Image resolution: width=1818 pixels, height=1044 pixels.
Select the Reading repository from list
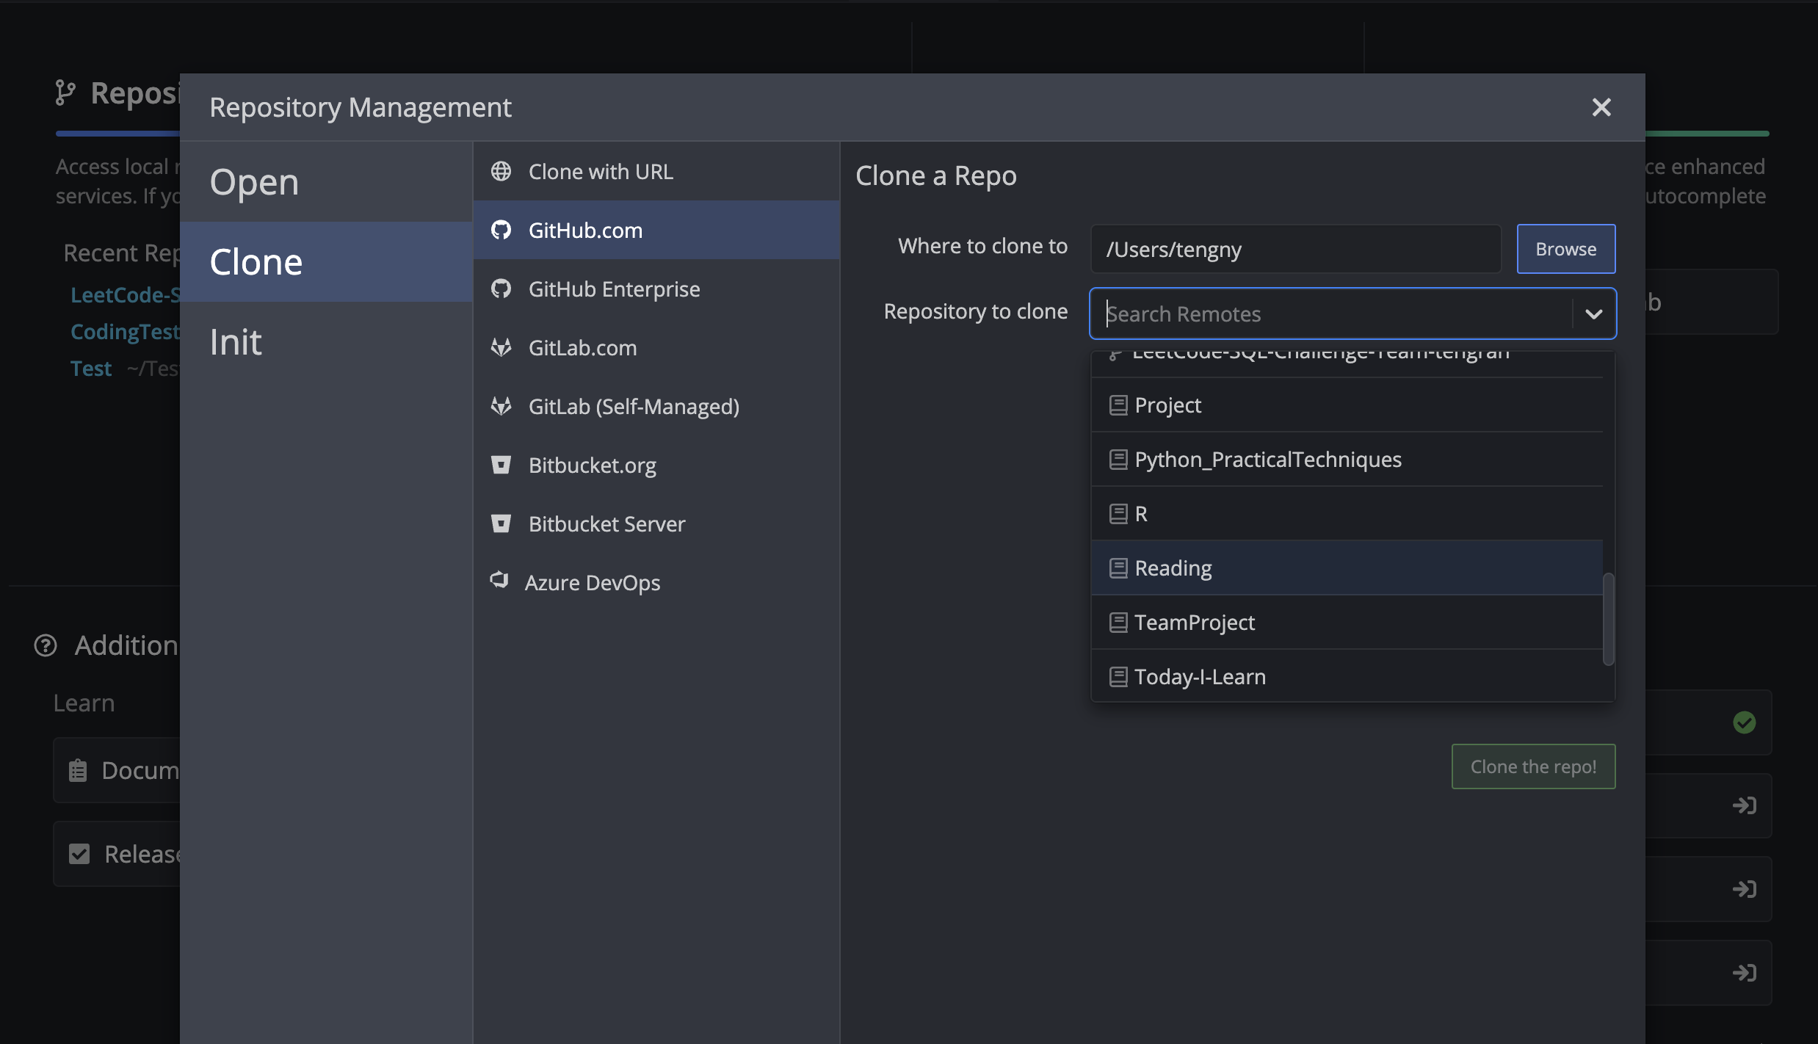pos(1347,568)
